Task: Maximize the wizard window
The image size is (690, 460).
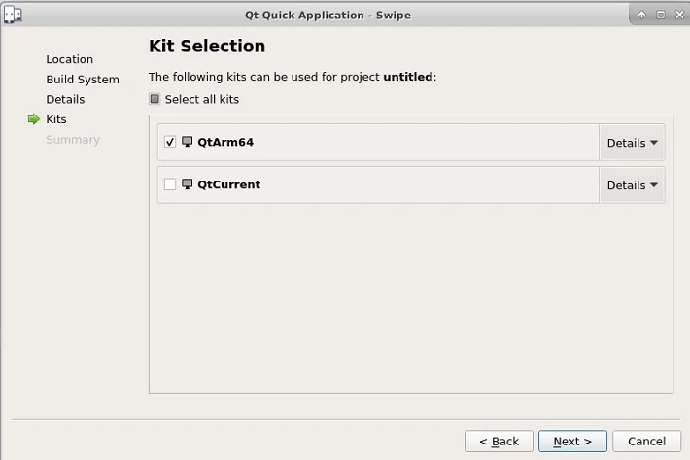Action: [x=660, y=15]
